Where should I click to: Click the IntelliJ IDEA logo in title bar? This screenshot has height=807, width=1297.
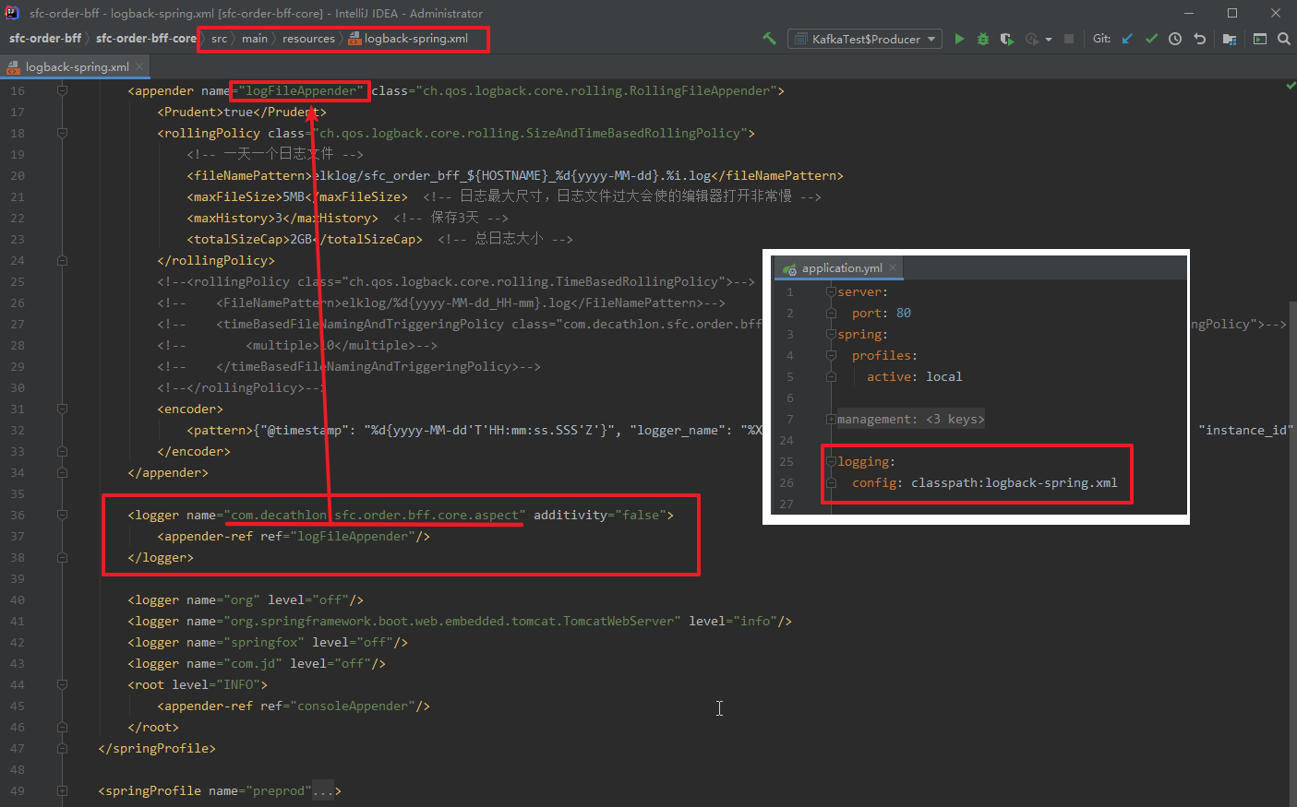pyautogui.click(x=12, y=13)
